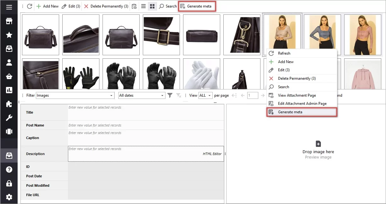Click the clear filter icon

pos(178,95)
